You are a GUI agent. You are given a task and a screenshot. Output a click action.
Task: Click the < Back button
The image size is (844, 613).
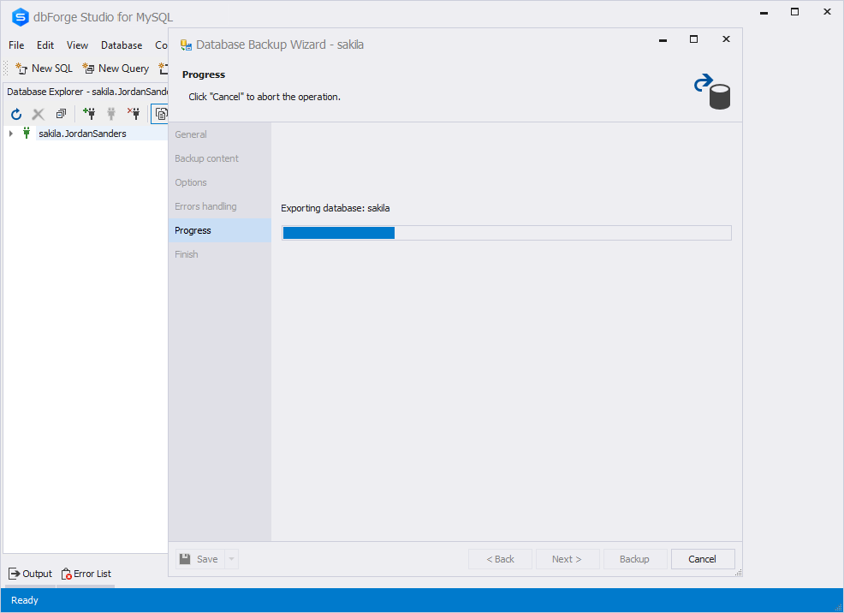click(x=500, y=559)
